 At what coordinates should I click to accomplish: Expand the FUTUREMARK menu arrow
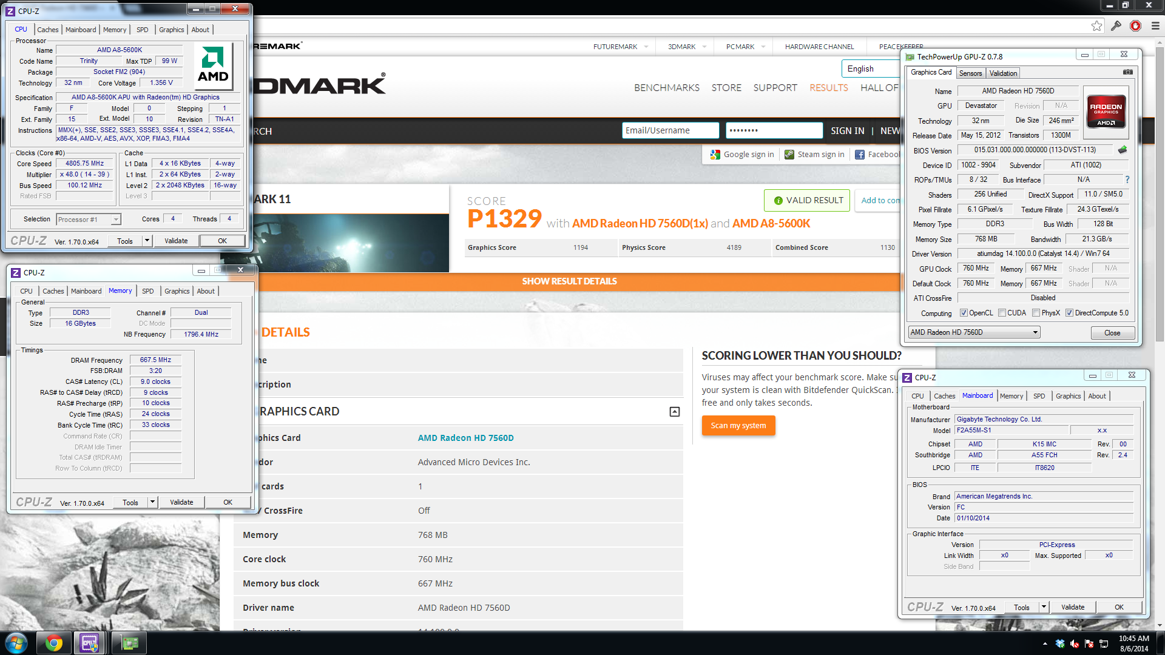point(646,47)
